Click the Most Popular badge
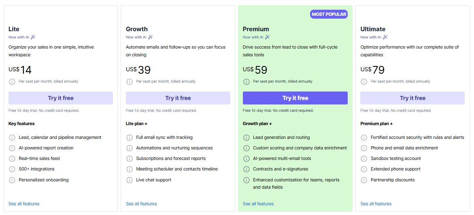The image size is (474, 215). 329,14
